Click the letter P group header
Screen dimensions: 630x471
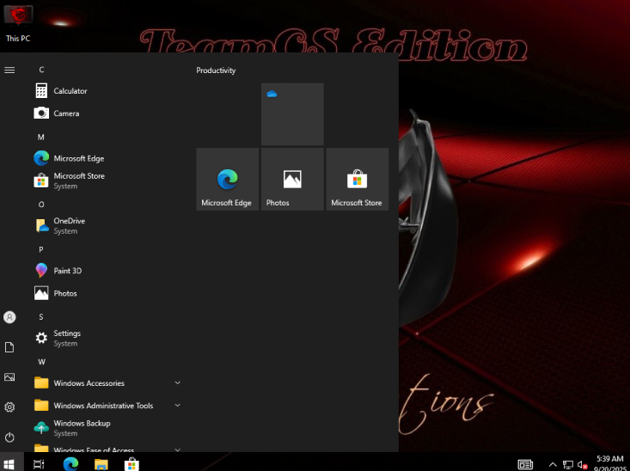pyautogui.click(x=41, y=249)
